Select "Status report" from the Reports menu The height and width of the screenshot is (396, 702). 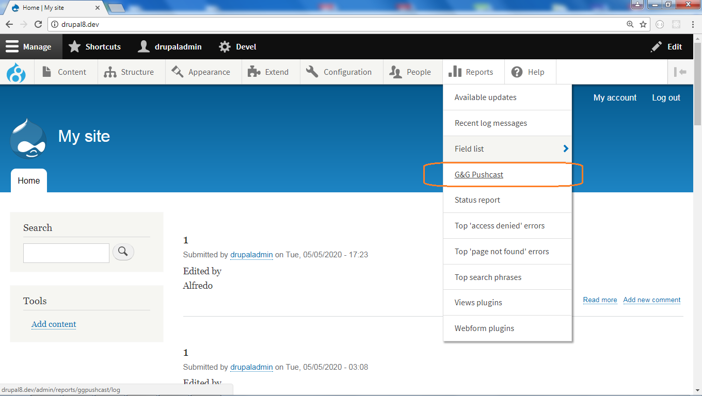tap(477, 200)
